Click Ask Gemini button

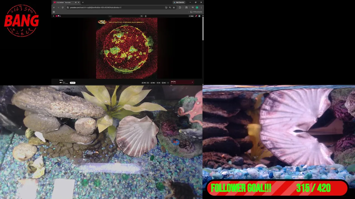pyautogui.click(x=179, y=2)
